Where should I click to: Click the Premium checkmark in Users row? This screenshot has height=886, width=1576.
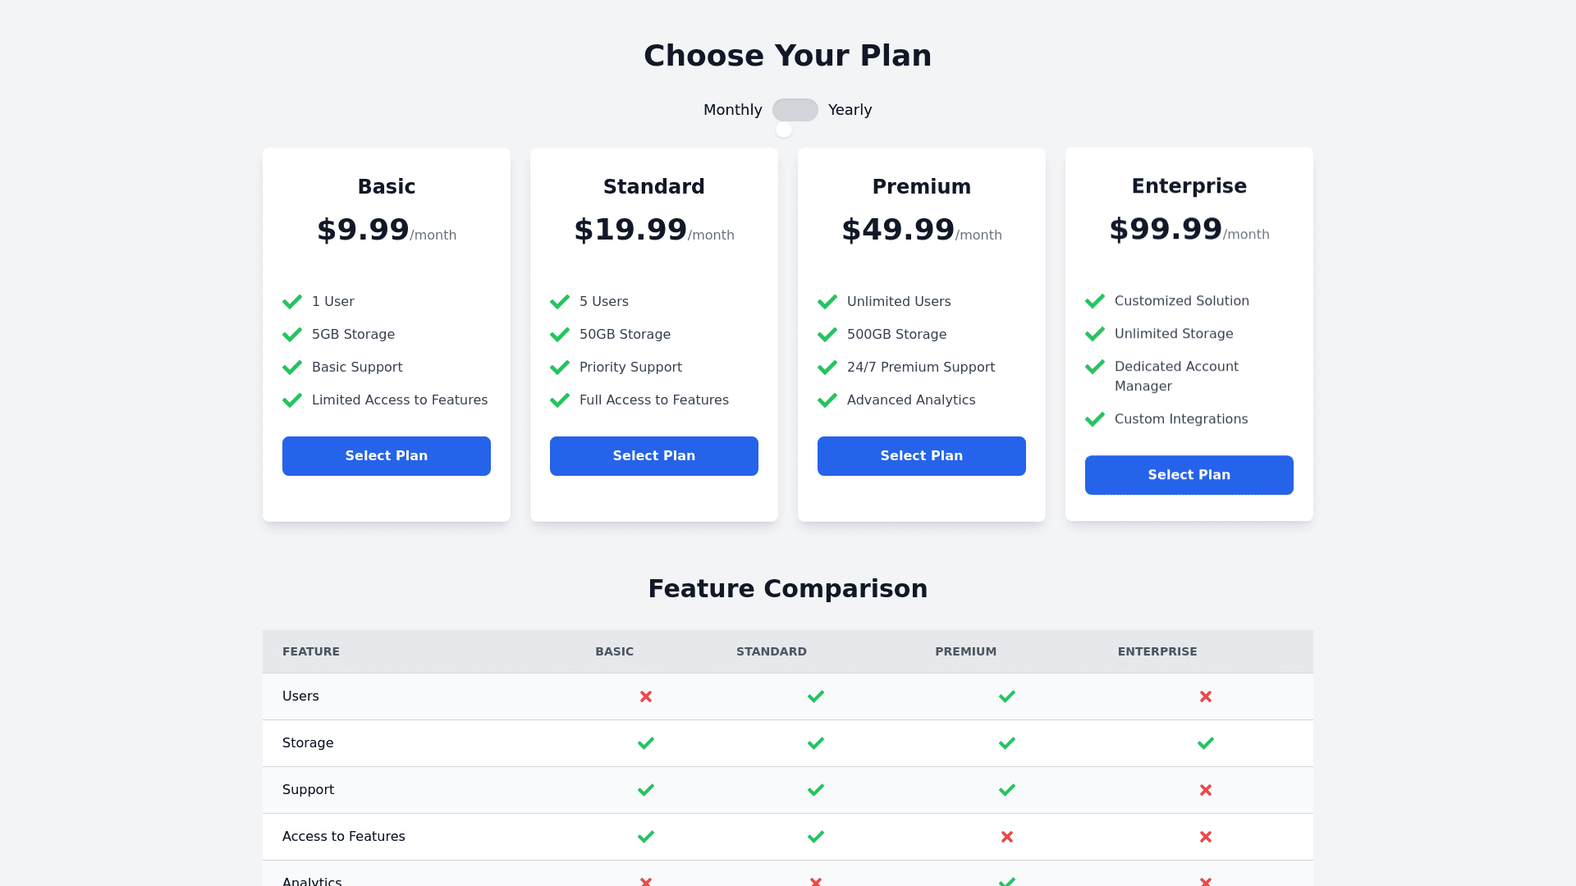point(1007,696)
